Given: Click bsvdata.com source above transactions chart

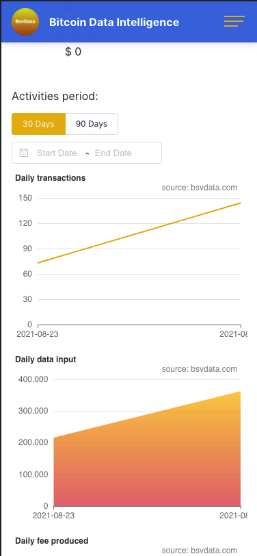Looking at the screenshot, I should (200, 188).
